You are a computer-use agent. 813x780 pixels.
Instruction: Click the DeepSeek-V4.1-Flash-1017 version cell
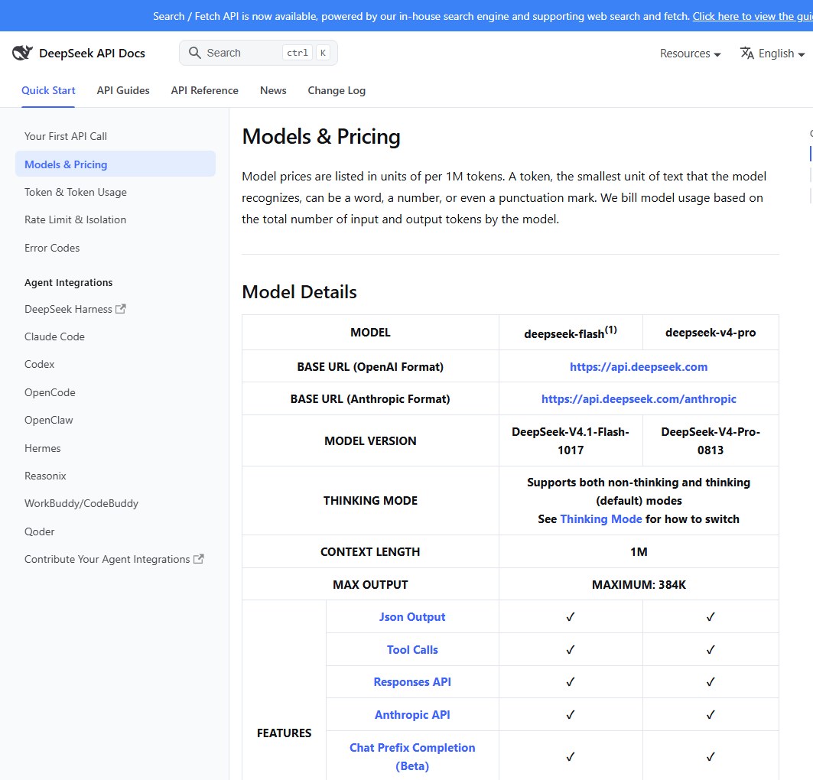pos(571,441)
